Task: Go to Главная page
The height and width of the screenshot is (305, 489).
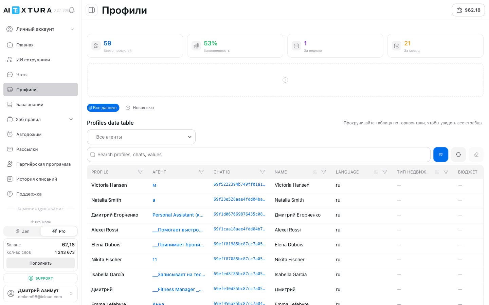Action: click(x=40, y=45)
